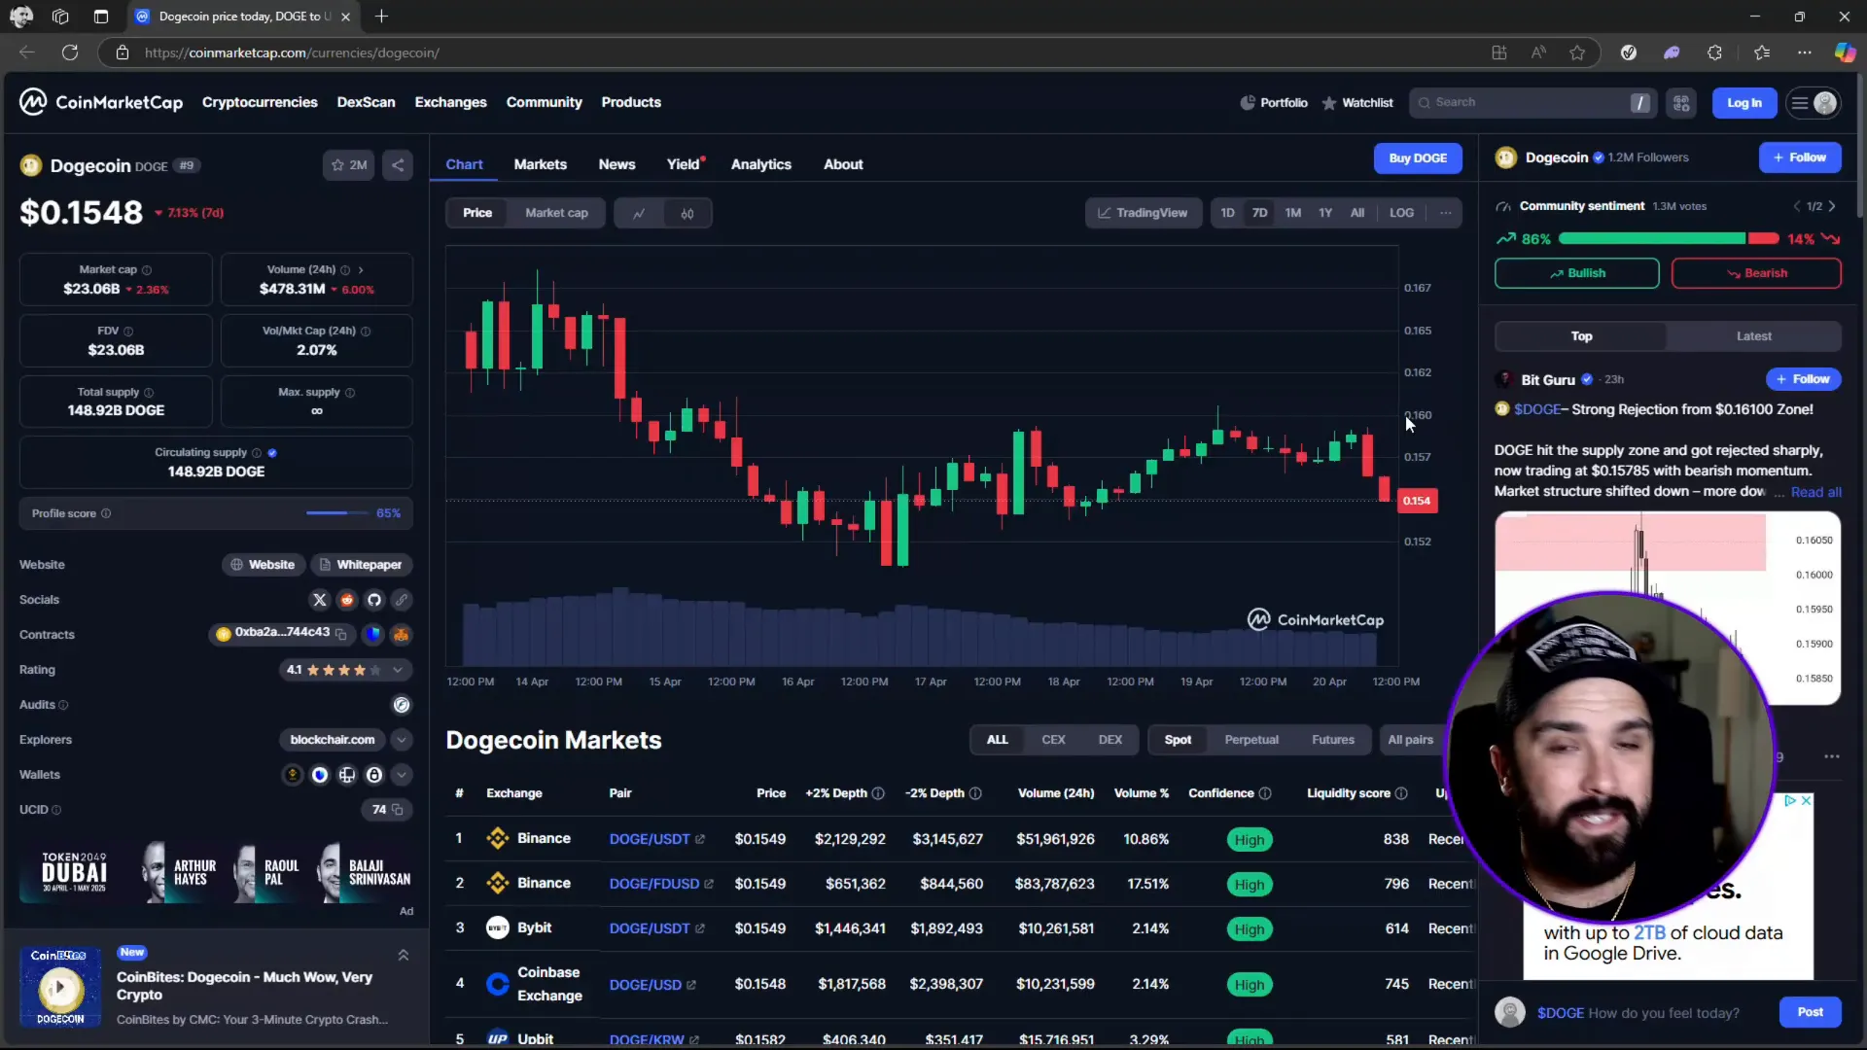
Task: Open the Whitepaper link
Action: click(x=361, y=565)
